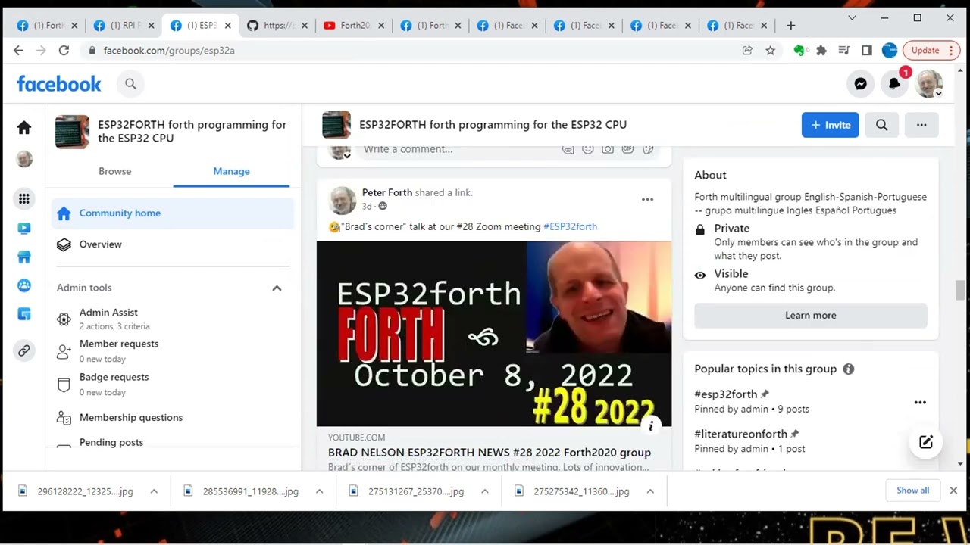Screen dimensions: 970x545
Task: Open the #ESP32forth hashtag in the post
Action: click(x=570, y=226)
